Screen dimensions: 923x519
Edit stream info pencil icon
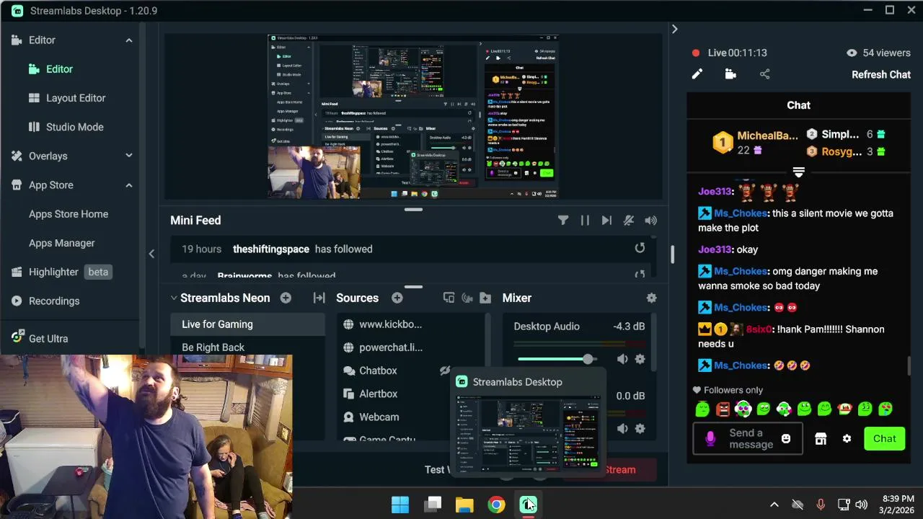click(697, 74)
